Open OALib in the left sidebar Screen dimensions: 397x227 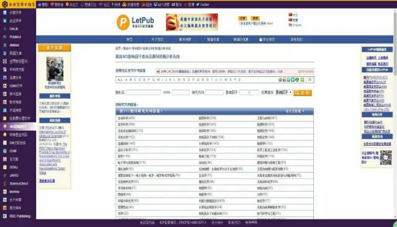pyautogui.click(x=13, y=29)
